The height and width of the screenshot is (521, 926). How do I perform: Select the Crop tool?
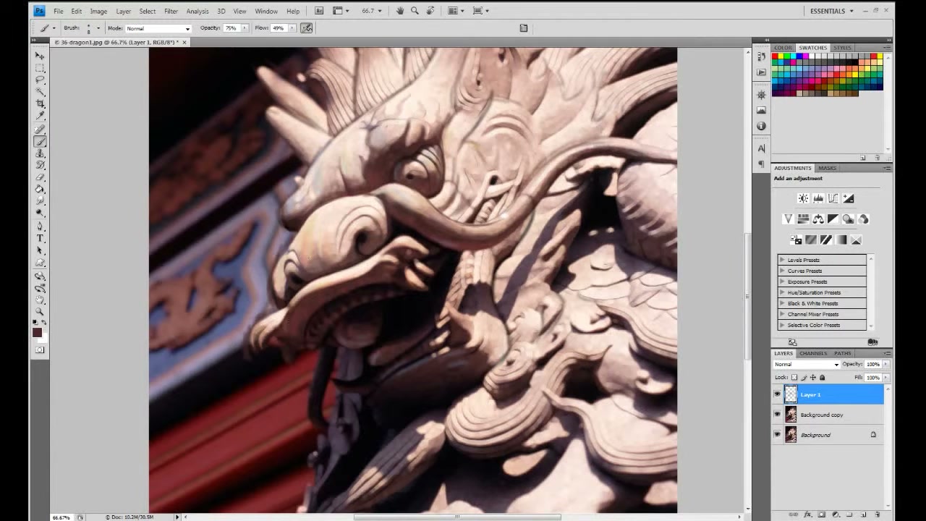point(40,104)
